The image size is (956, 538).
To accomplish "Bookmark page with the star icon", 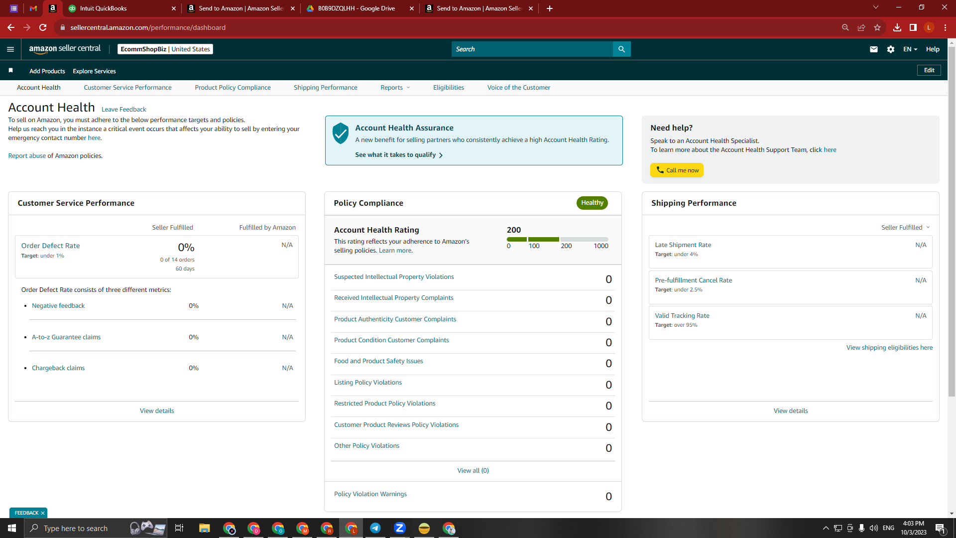I will click(x=877, y=27).
